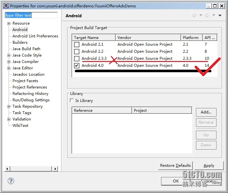This screenshot has height=193, width=228.
Task: Click the Platform column header
Action: click(x=191, y=38)
